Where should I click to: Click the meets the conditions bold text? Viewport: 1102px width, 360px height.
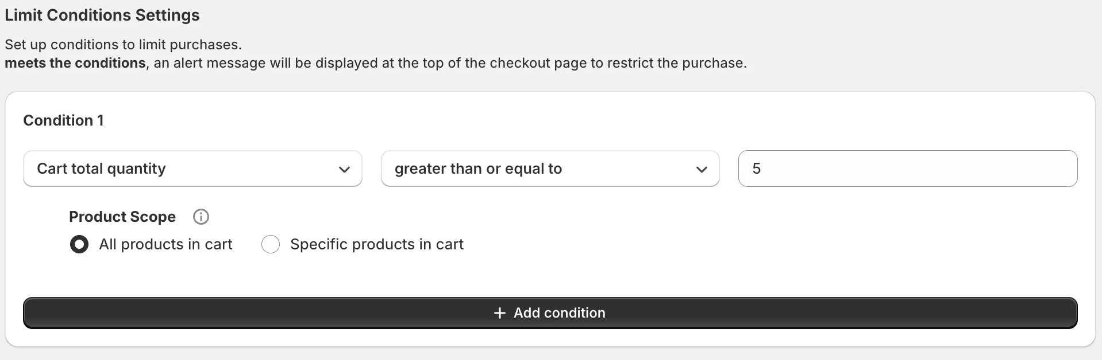pyautogui.click(x=74, y=63)
